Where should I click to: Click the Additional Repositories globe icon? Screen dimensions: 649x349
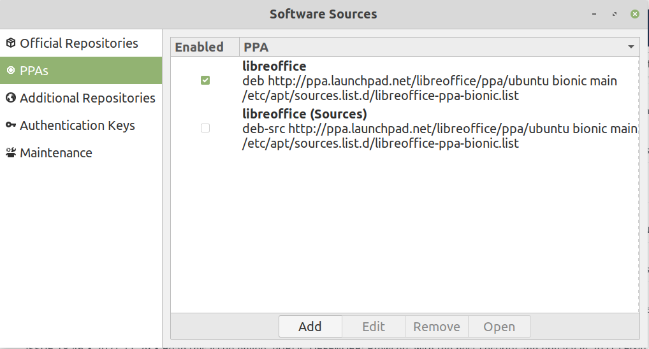coord(10,98)
